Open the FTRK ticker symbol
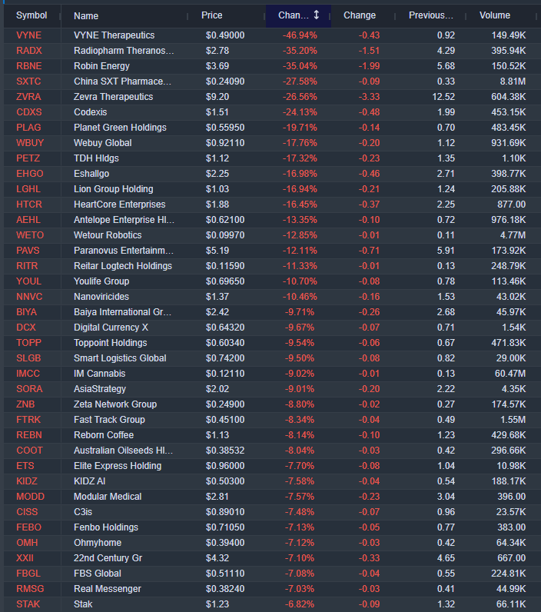 [28, 420]
